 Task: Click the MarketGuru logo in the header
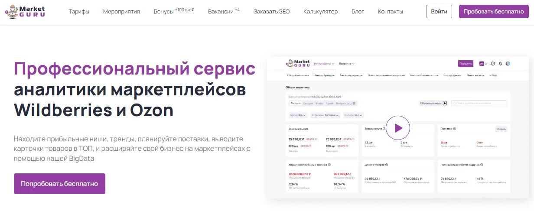(25, 12)
